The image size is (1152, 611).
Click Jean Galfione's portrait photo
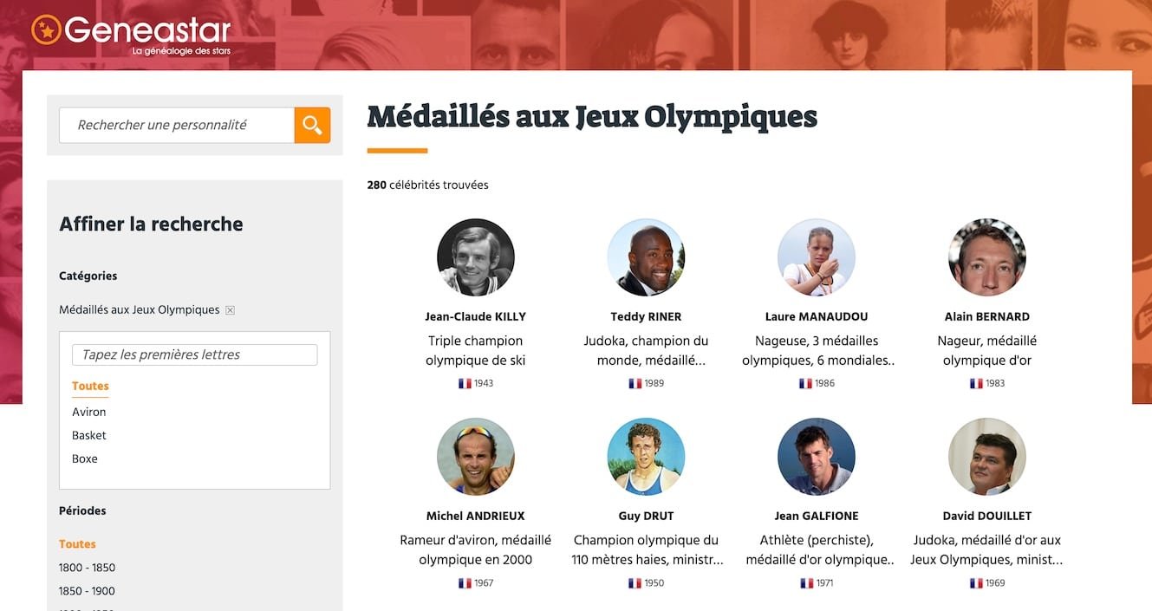(x=817, y=457)
